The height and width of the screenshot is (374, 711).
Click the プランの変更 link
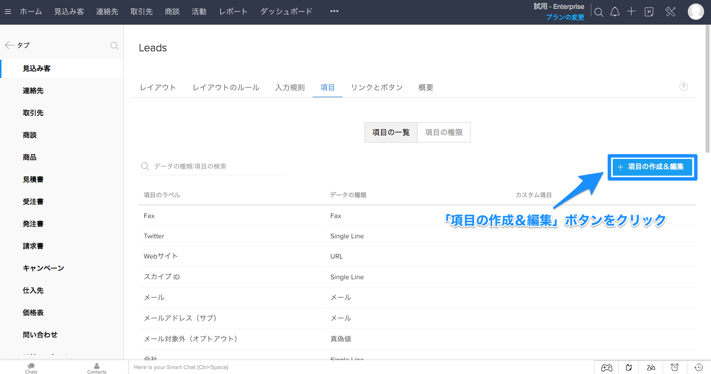(565, 17)
